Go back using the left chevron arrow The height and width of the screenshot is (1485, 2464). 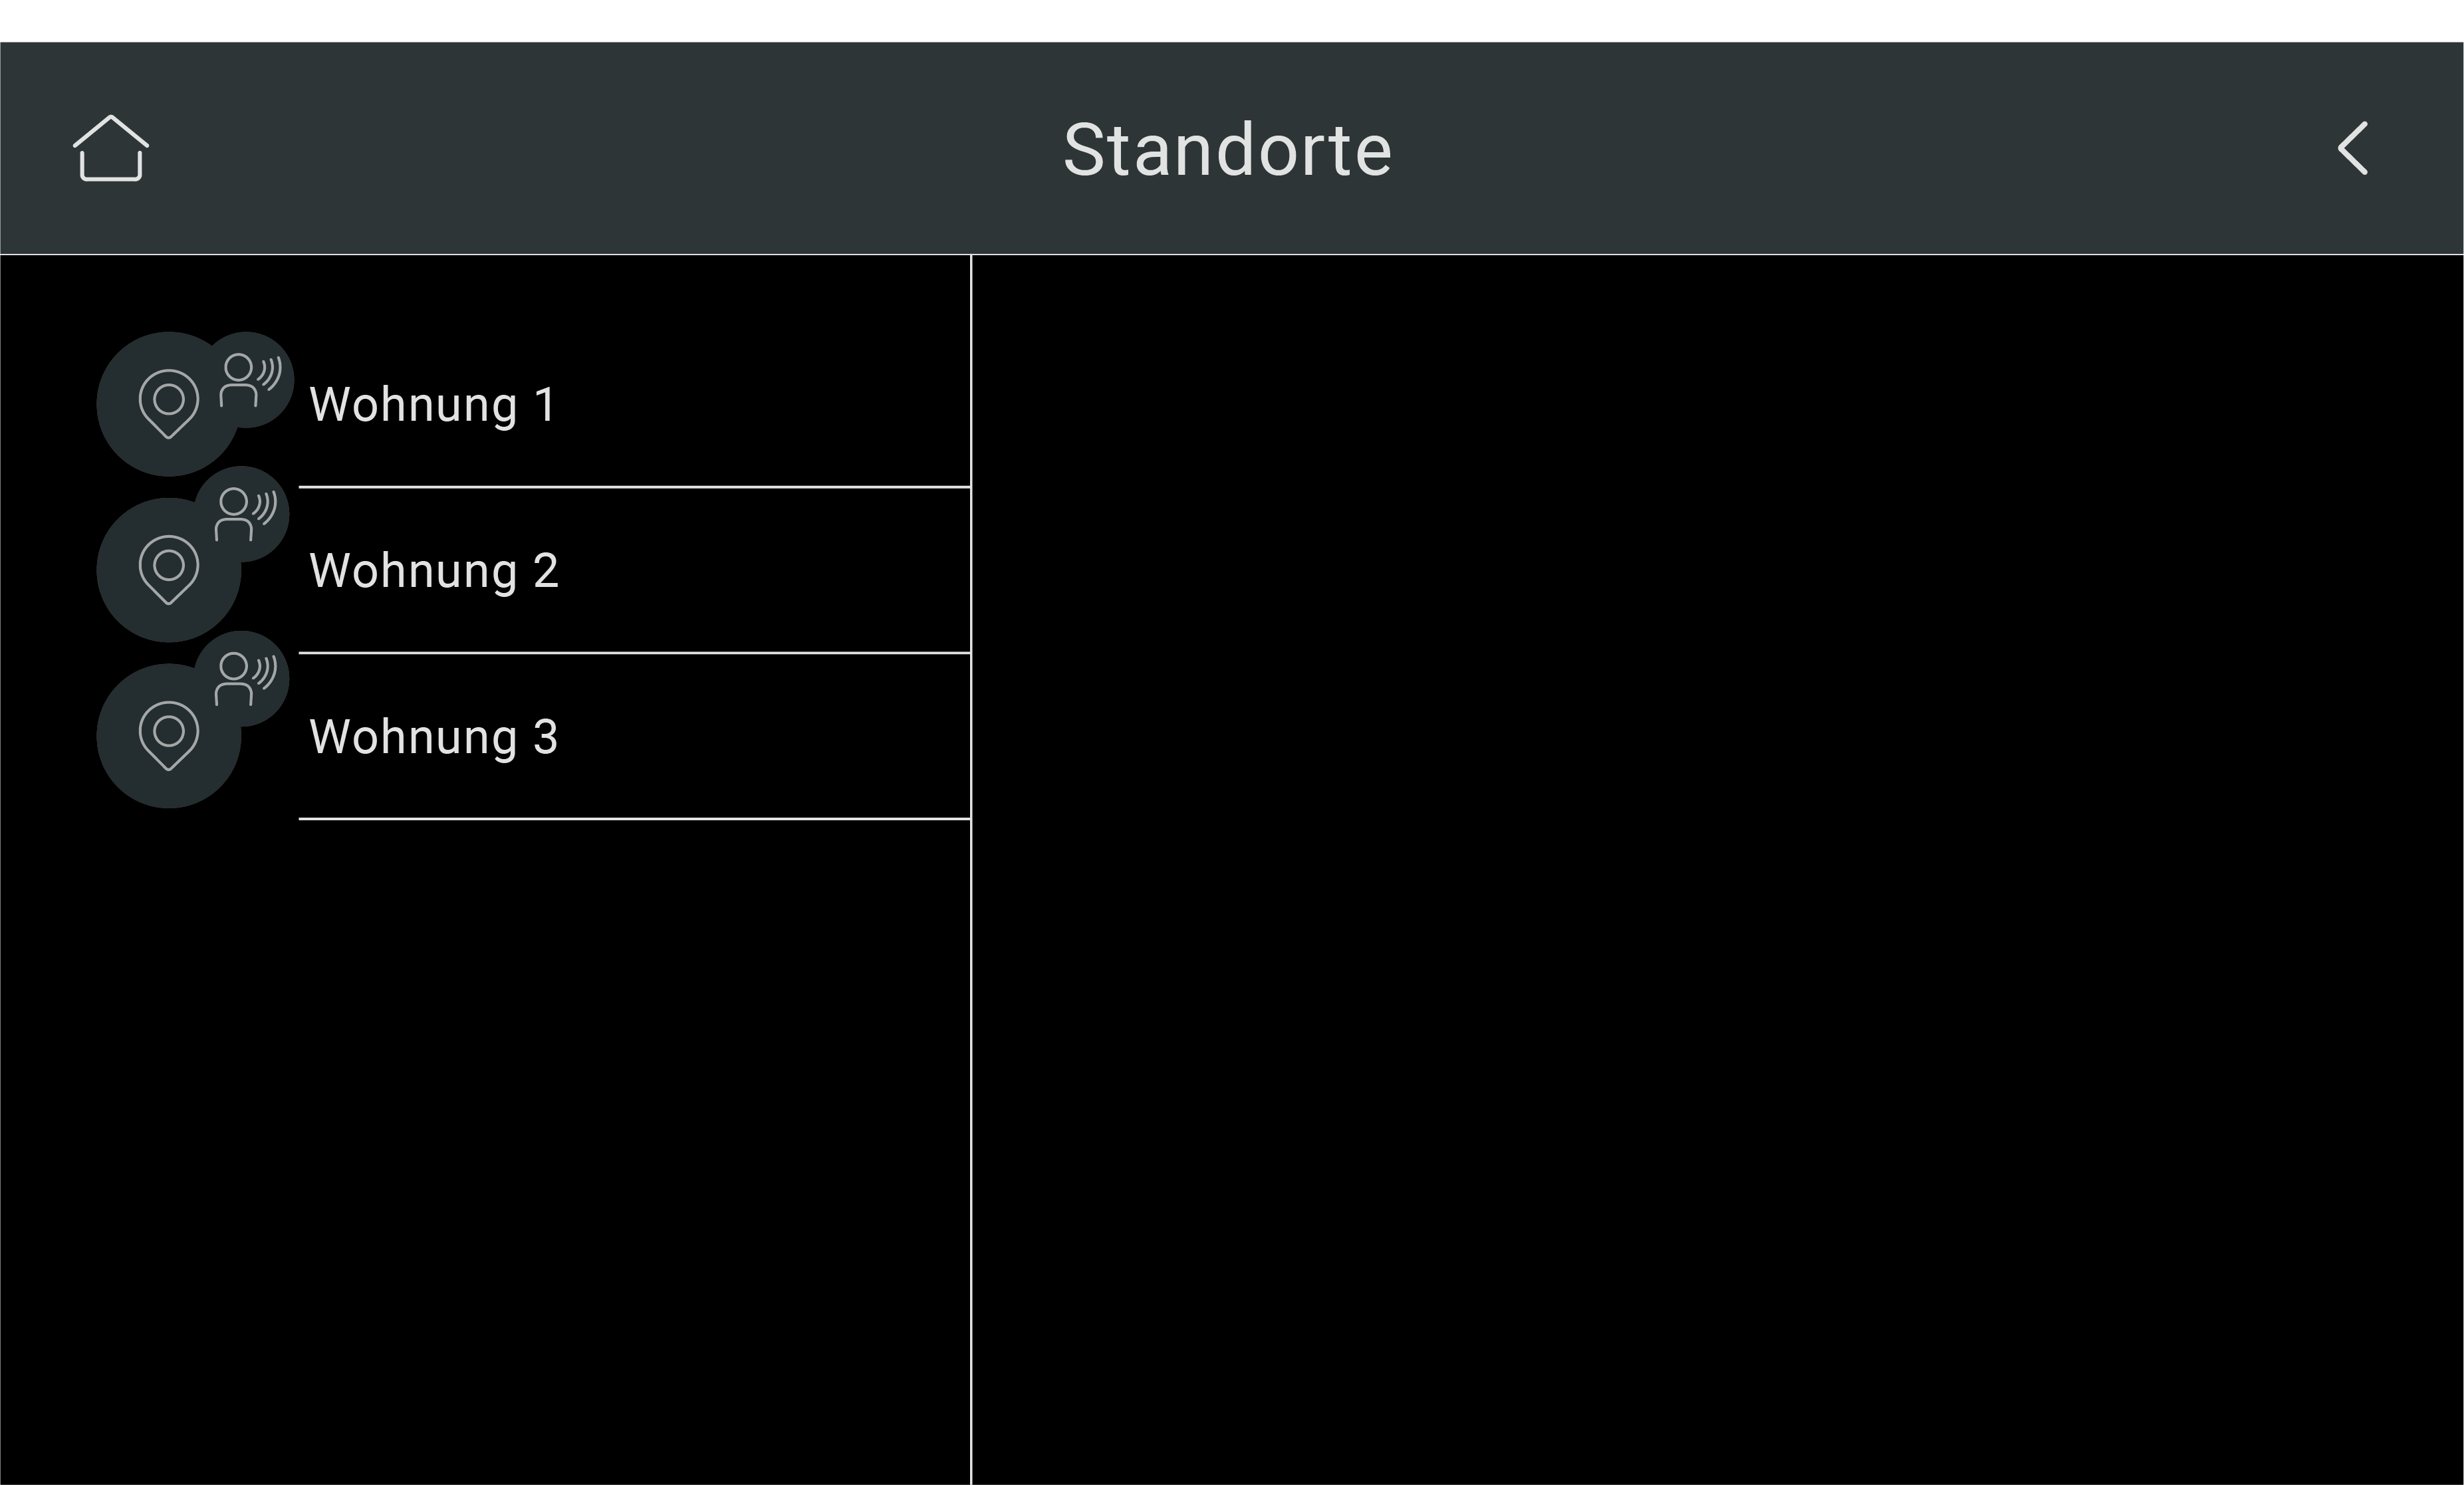tap(2352, 149)
